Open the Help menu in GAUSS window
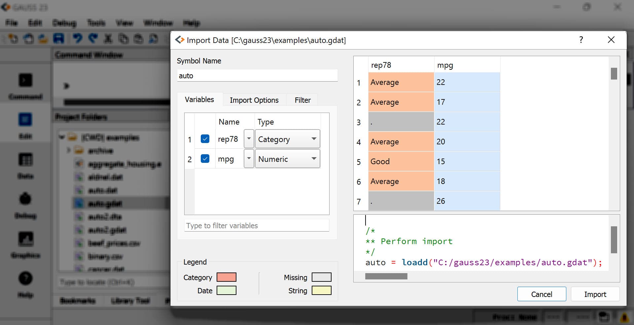This screenshot has width=634, height=325. click(x=192, y=23)
